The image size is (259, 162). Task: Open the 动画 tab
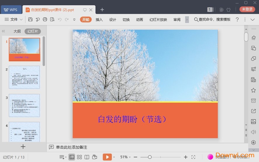[140, 19]
